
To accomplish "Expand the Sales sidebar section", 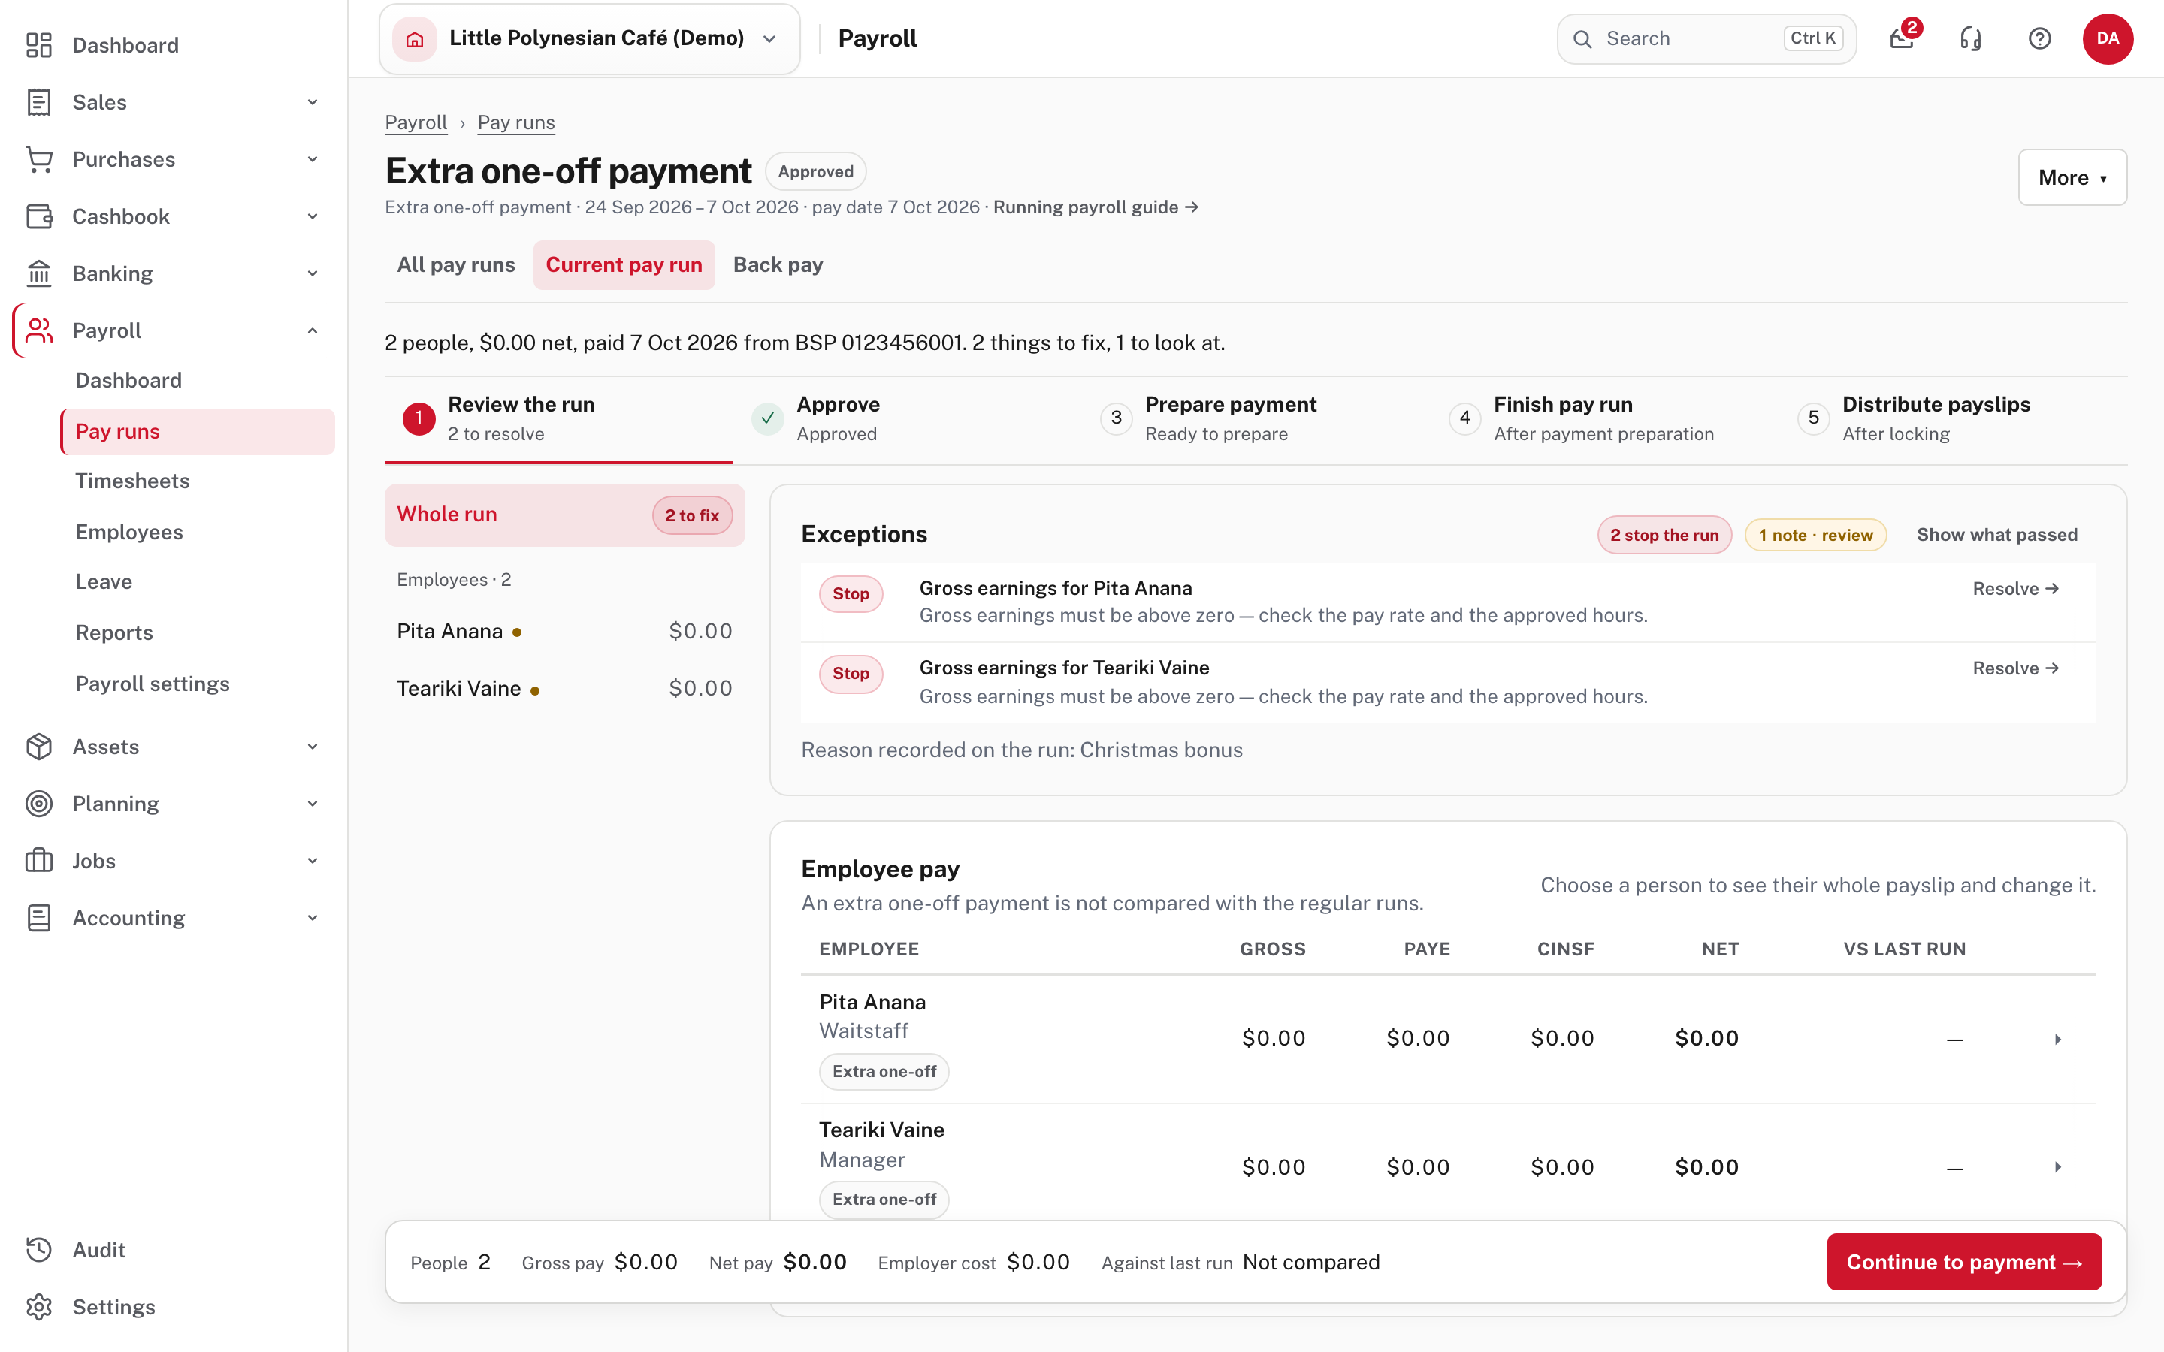I will 312,102.
